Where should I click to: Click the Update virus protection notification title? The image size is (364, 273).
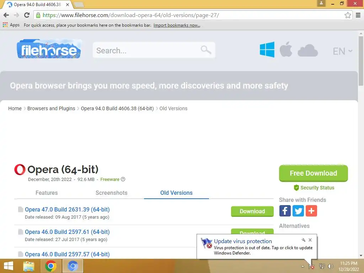click(x=243, y=241)
